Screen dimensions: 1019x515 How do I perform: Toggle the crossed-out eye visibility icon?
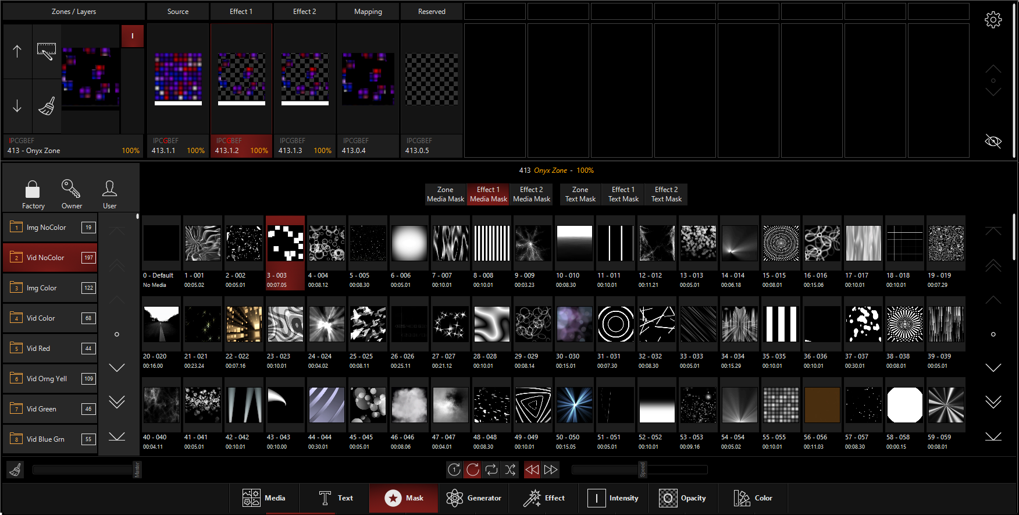pyautogui.click(x=993, y=141)
